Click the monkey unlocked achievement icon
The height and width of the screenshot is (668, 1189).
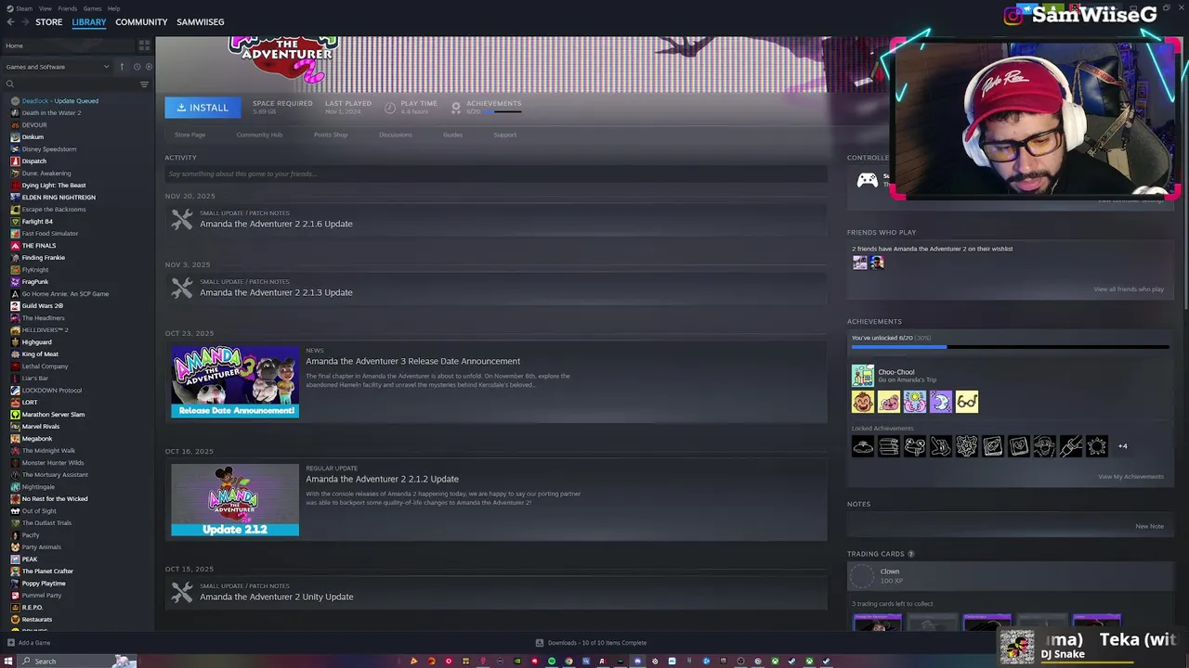click(863, 402)
